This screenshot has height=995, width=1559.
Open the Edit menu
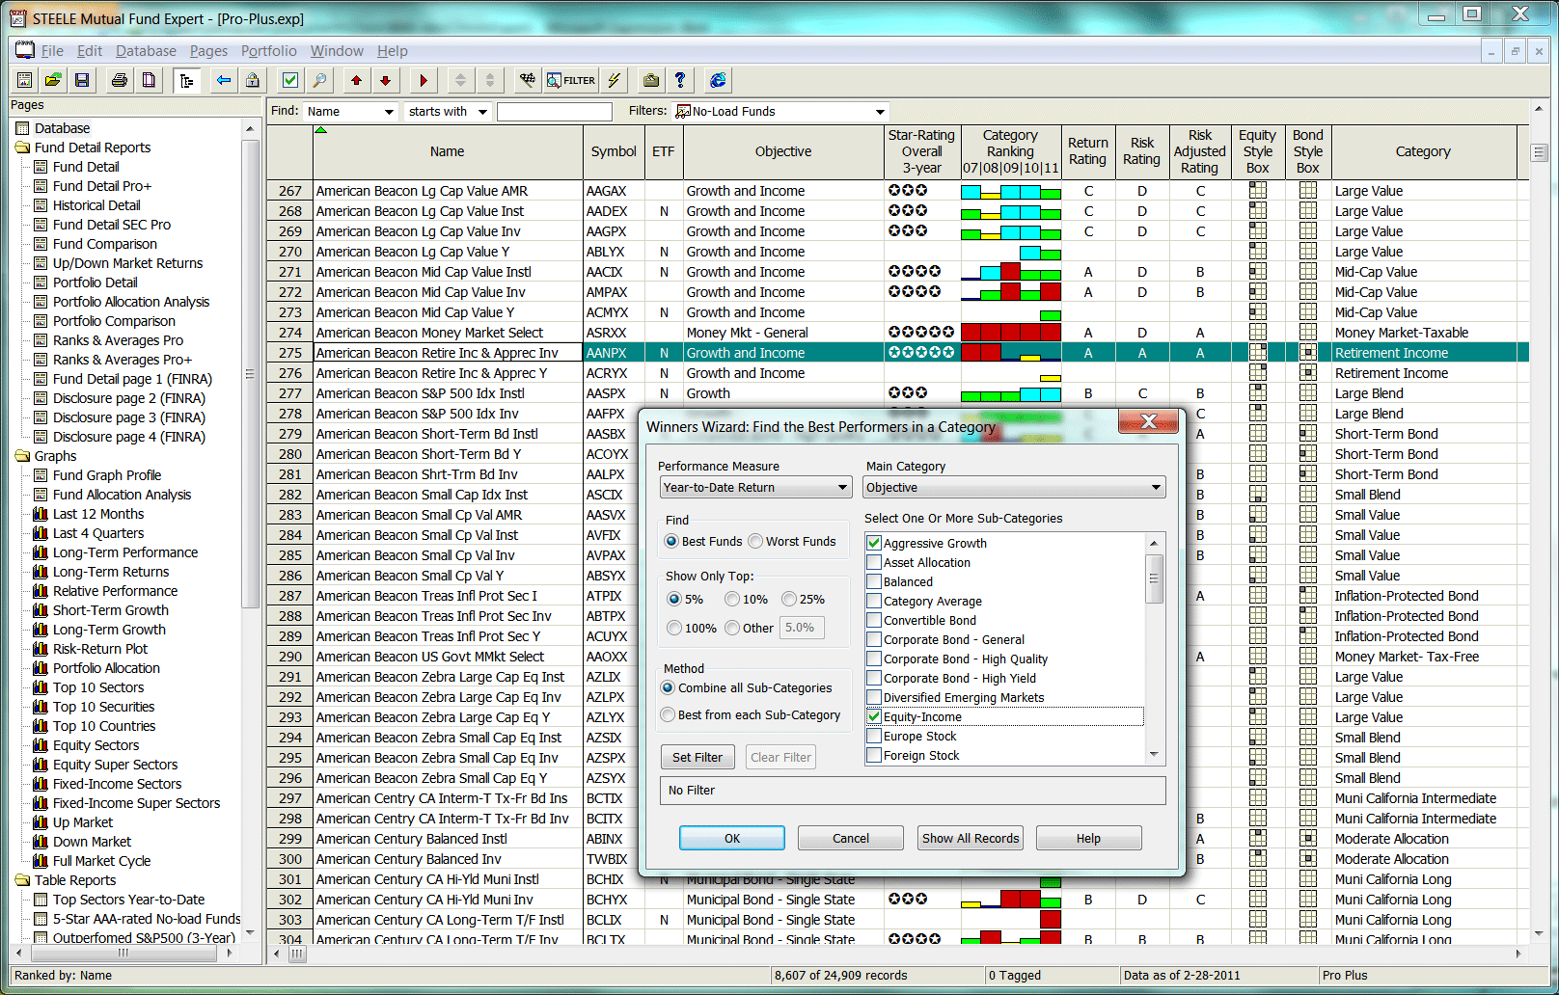pos(90,51)
